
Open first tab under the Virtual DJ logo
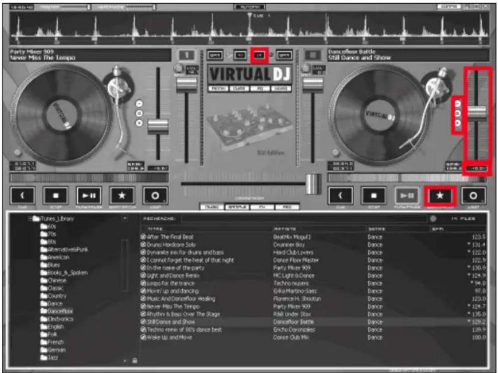[x=218, y=88]
